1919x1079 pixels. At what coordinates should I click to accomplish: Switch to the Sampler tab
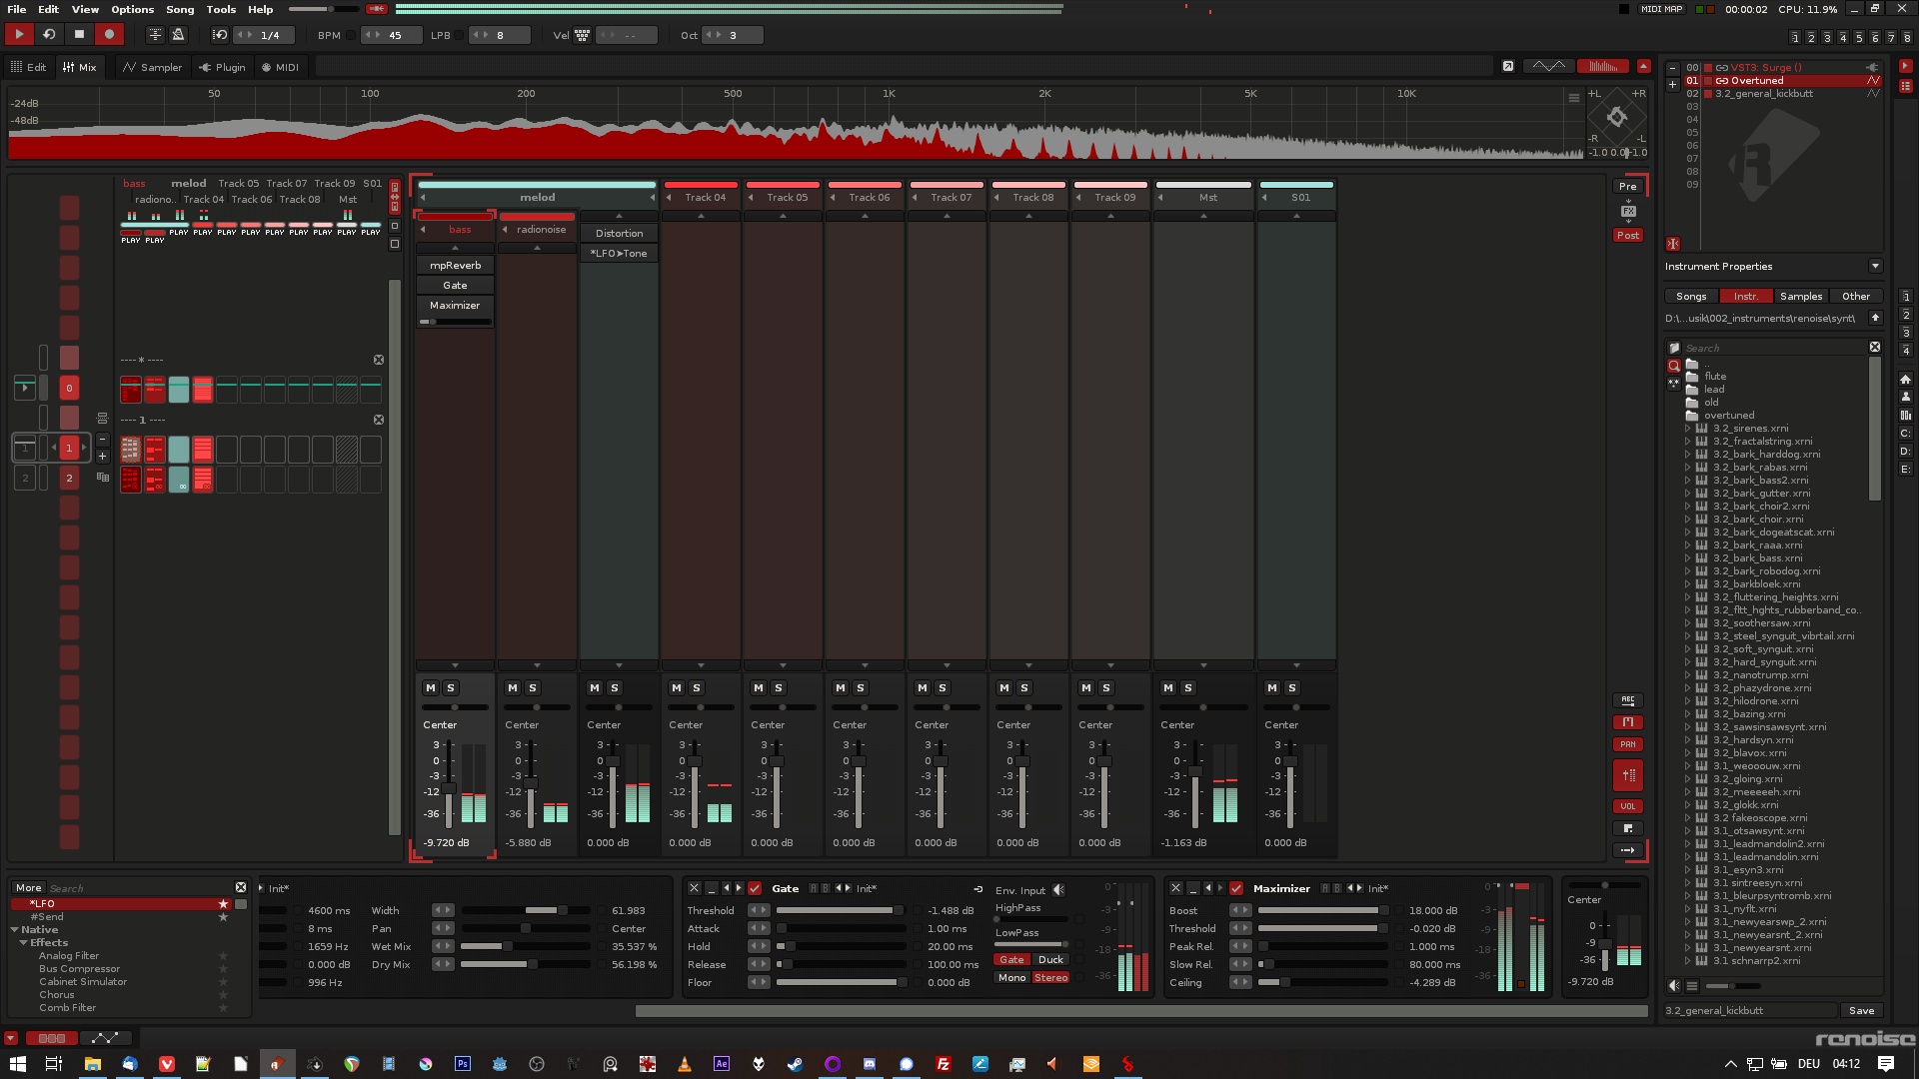pos(153,67)
